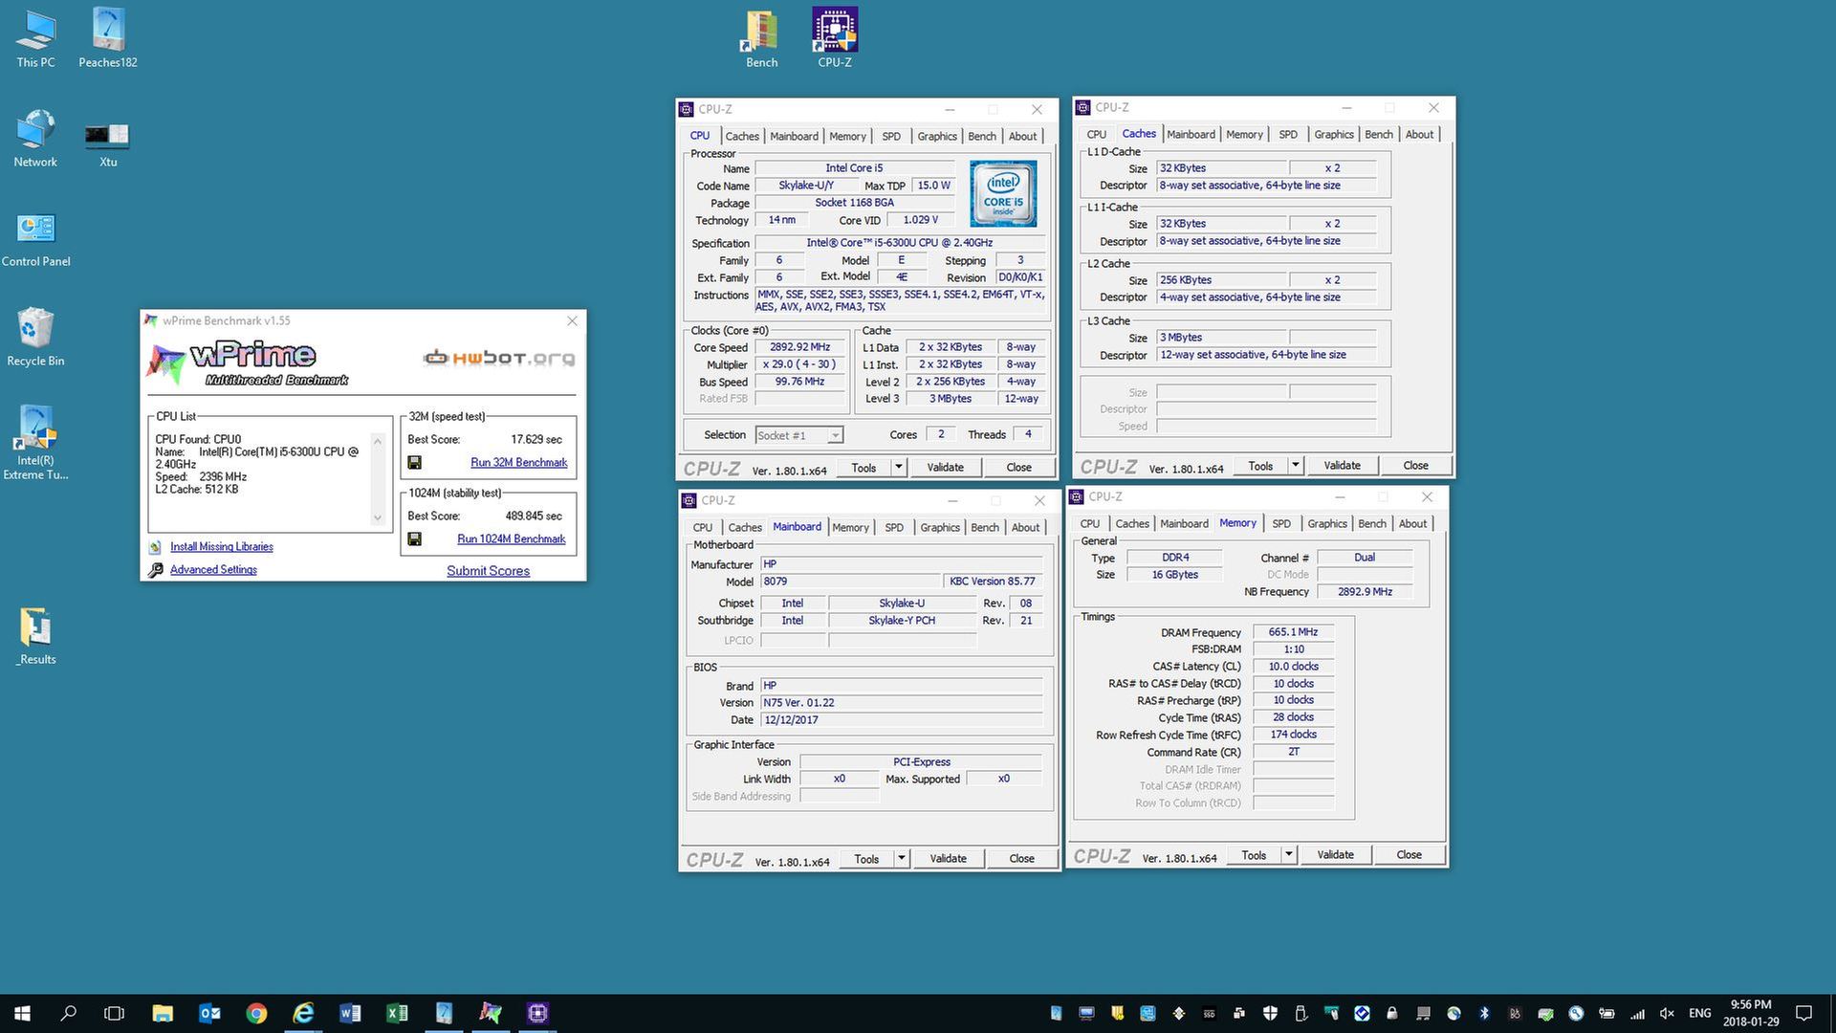Screen dimensions: 1836x1033
Task: Expand Tools dropdown arrow in Caches window
Action: pos(1295,465)
